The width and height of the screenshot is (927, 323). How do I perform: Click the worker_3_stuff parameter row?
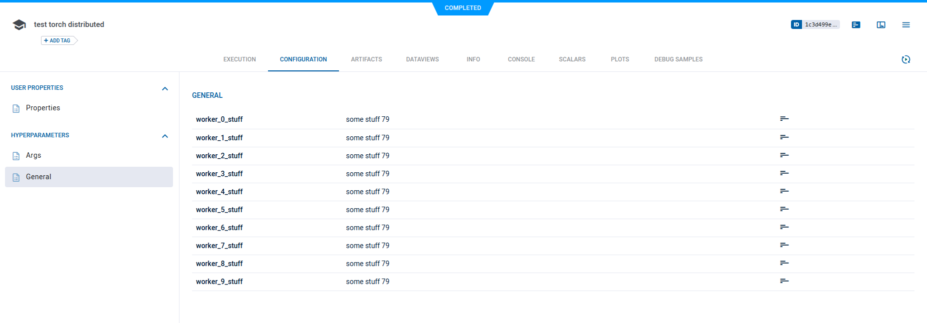pyautogui.click(x=219, y=174)
